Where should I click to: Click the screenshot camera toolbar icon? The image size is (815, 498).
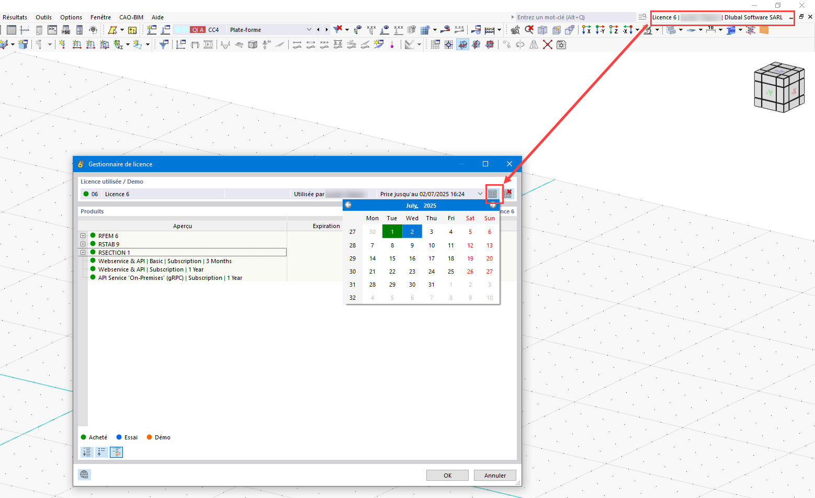[561, 44]
